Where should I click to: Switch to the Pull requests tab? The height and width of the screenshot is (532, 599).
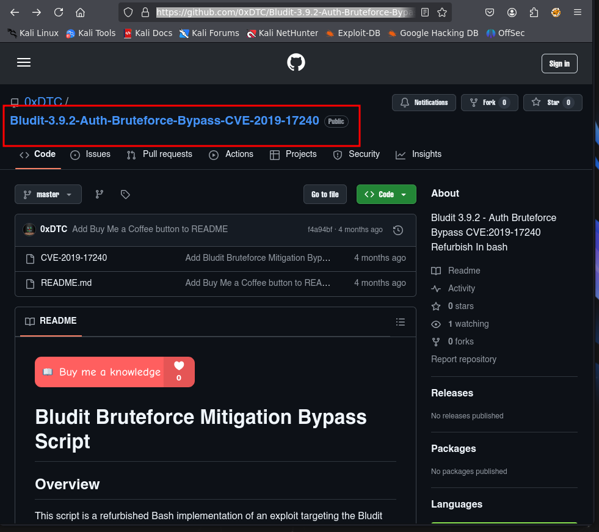[x=160, y=155]
